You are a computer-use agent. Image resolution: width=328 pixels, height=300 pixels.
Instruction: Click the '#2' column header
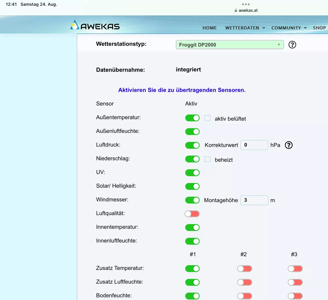tap(244, 254)
